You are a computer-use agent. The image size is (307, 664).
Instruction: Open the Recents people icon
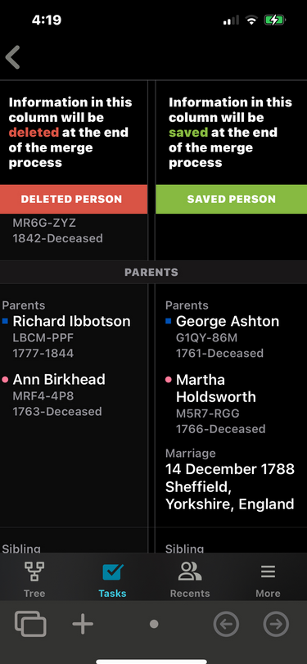[190, 571]
